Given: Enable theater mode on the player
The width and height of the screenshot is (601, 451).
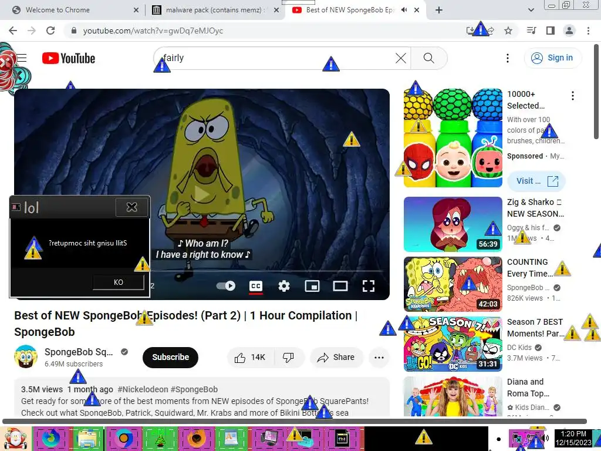Looking at the screenshot, I should click(340, 286).
